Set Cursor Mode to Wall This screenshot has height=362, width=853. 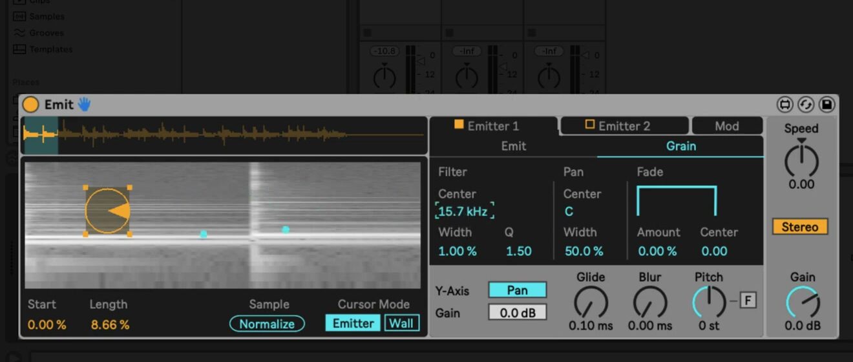401,323
